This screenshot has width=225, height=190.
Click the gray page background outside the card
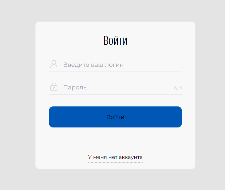click(16, 96)
